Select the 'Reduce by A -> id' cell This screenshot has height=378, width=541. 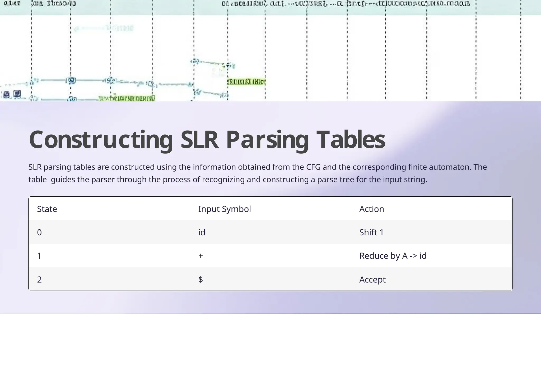393,256
